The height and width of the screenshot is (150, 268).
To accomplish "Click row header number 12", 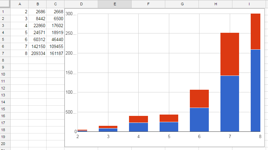I will pyautogui.click(x=5, y=88).
